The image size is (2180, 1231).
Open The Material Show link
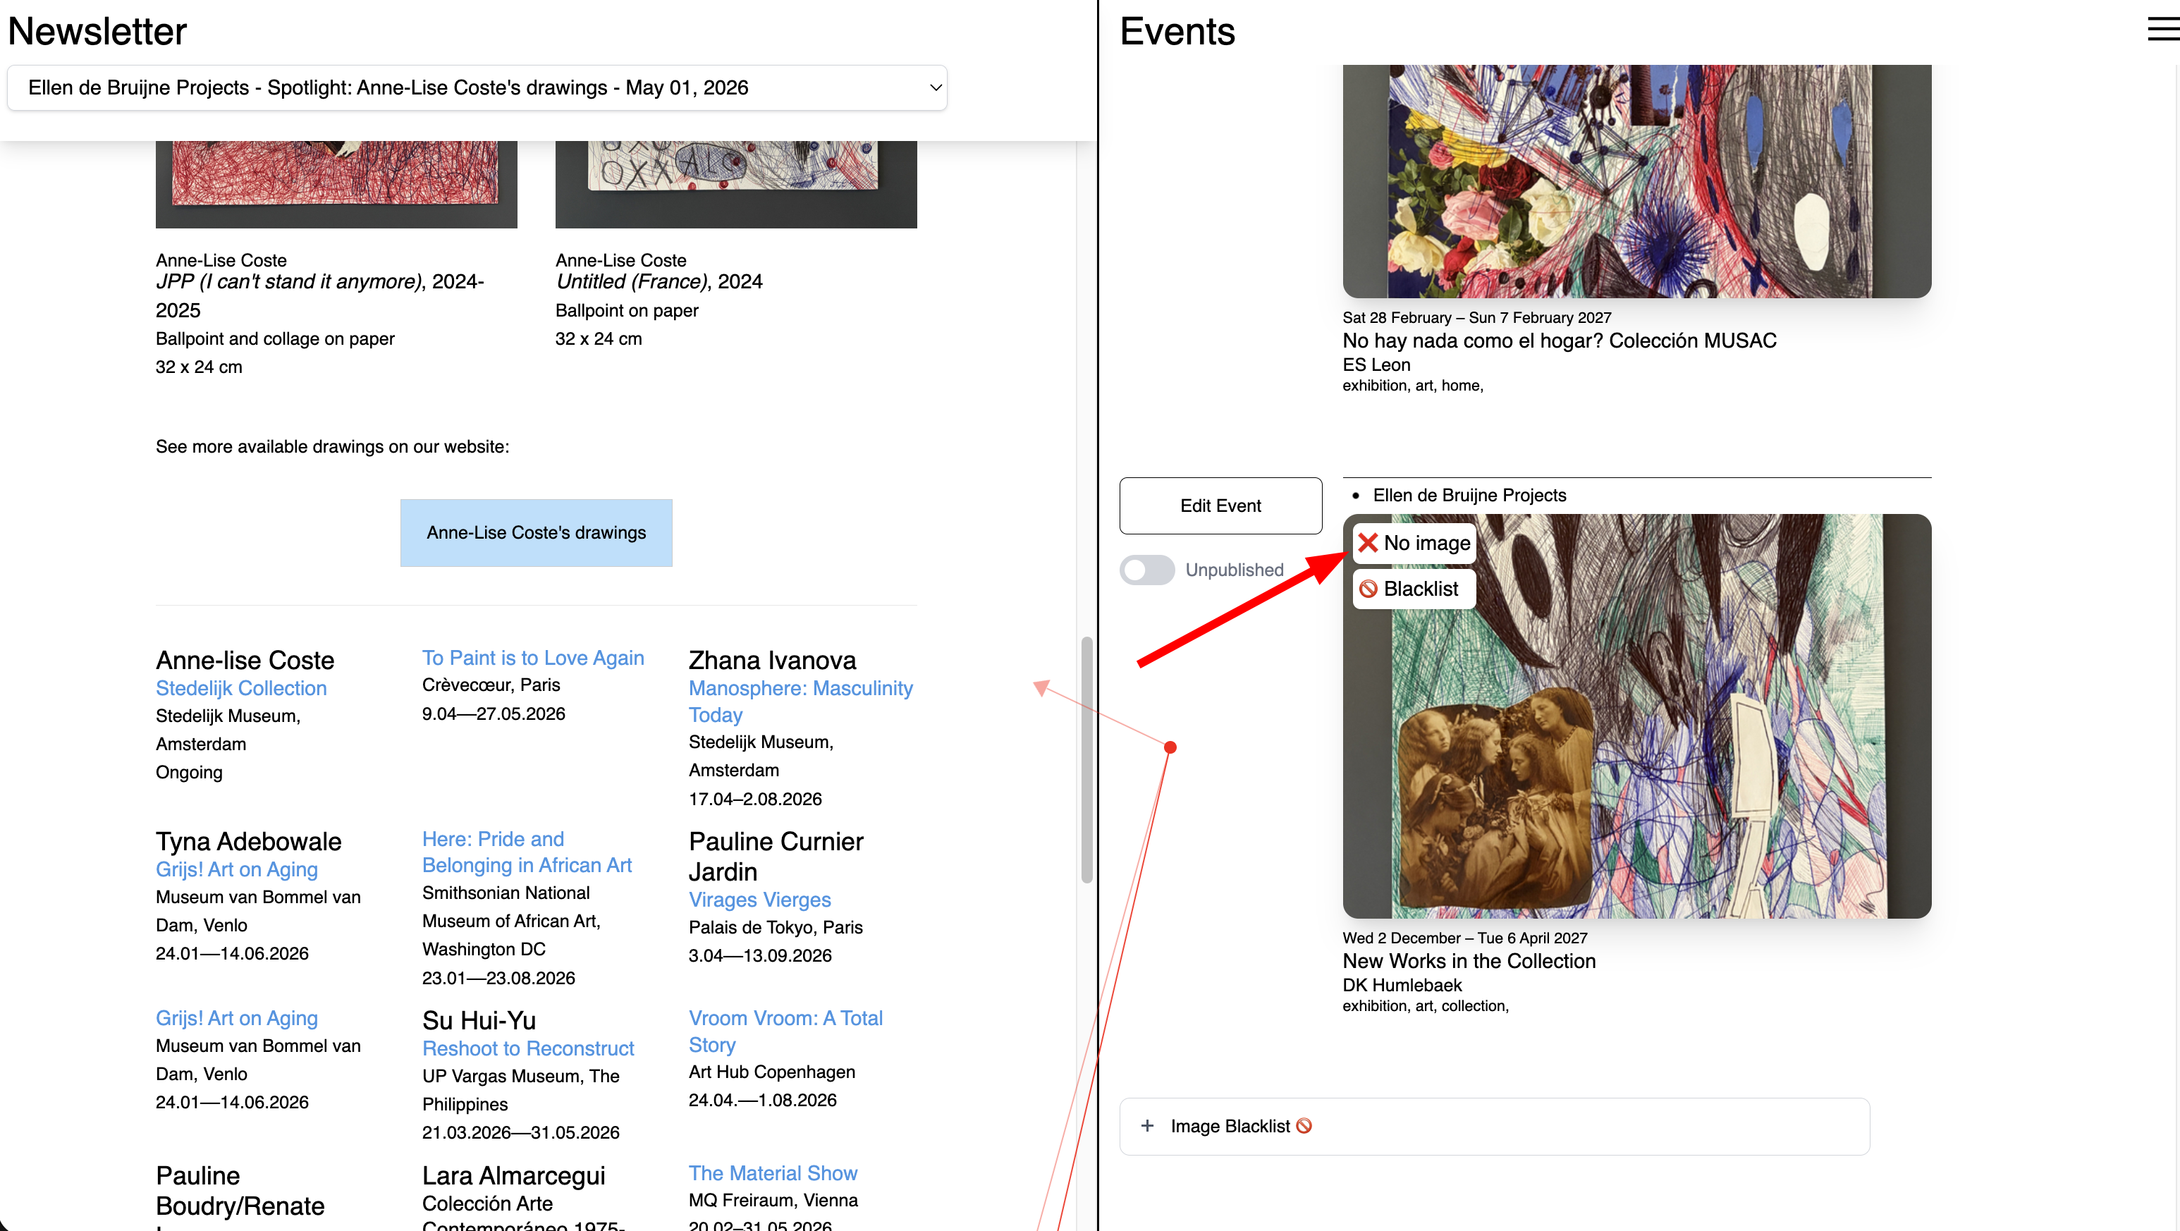773,1173
